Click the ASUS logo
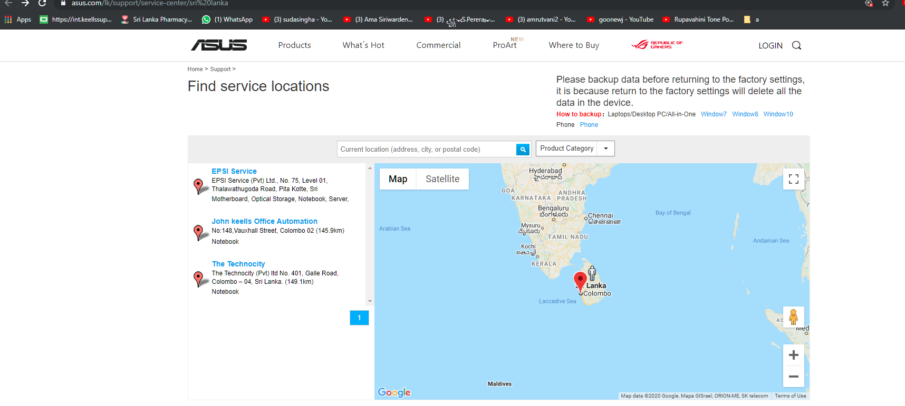Image resolution: width=905 pixels, height=406 pixels. 219,45
